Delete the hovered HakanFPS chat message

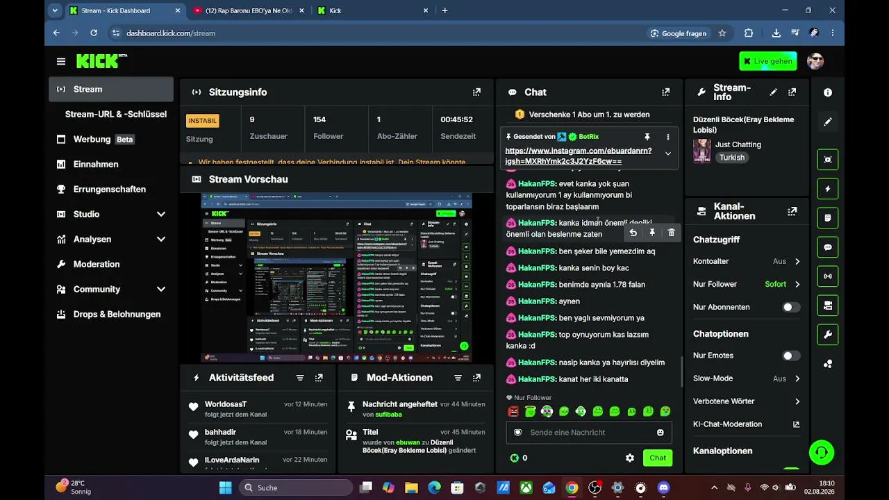click(671, 233)
